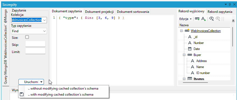Click the Date calendar field icon
This screenshot has height=100, width=237.
190,49
